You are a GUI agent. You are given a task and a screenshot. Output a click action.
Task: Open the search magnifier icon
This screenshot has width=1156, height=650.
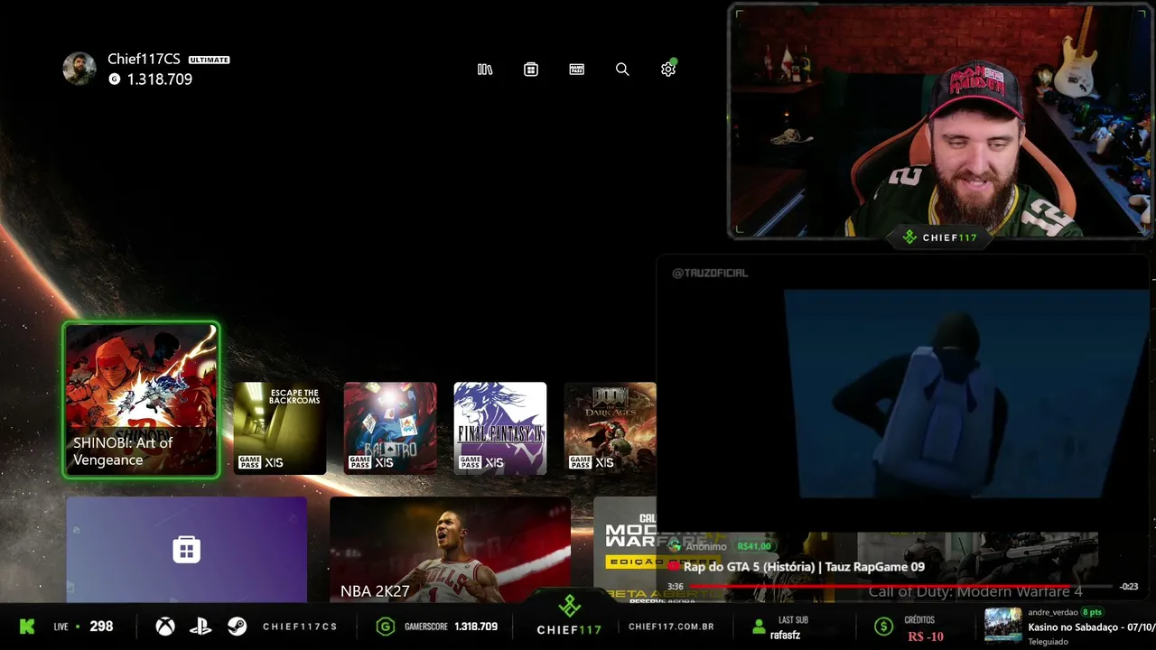pos(622,70)
